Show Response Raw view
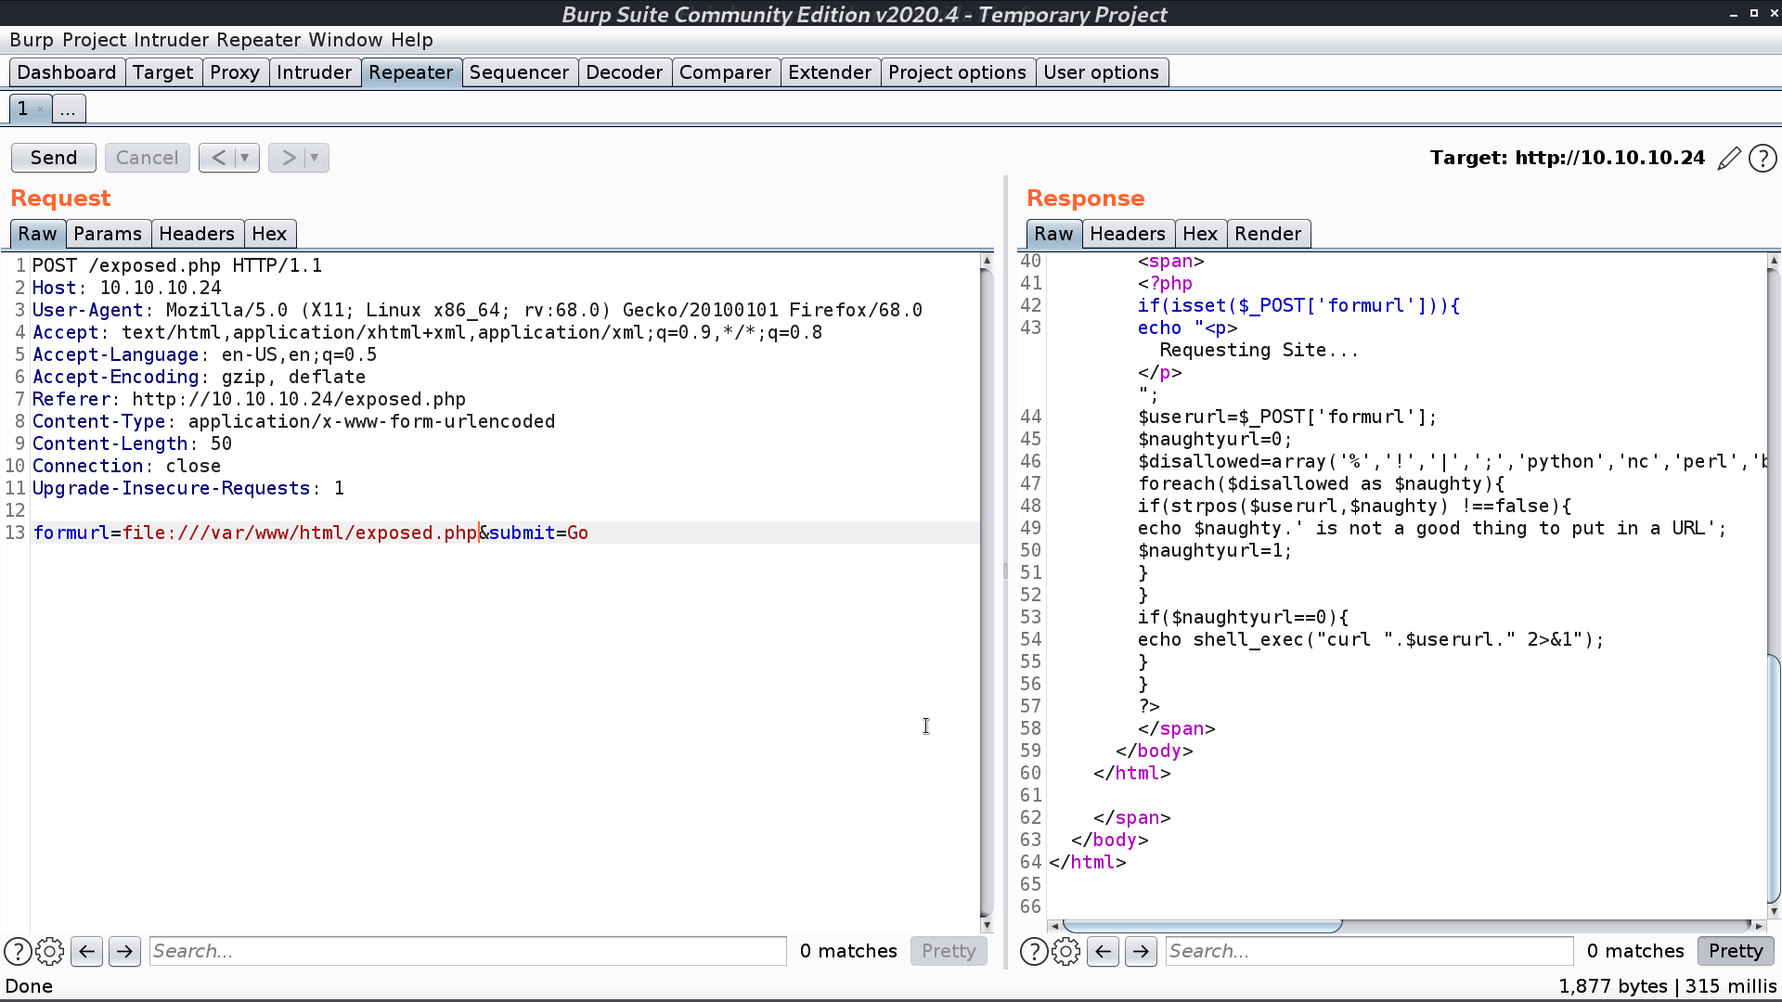Image resolution: width=1782 pixels, height=1002 pixels. tap(1054, 234)
